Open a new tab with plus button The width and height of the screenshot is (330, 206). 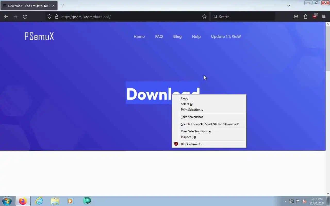pos(63,6)
